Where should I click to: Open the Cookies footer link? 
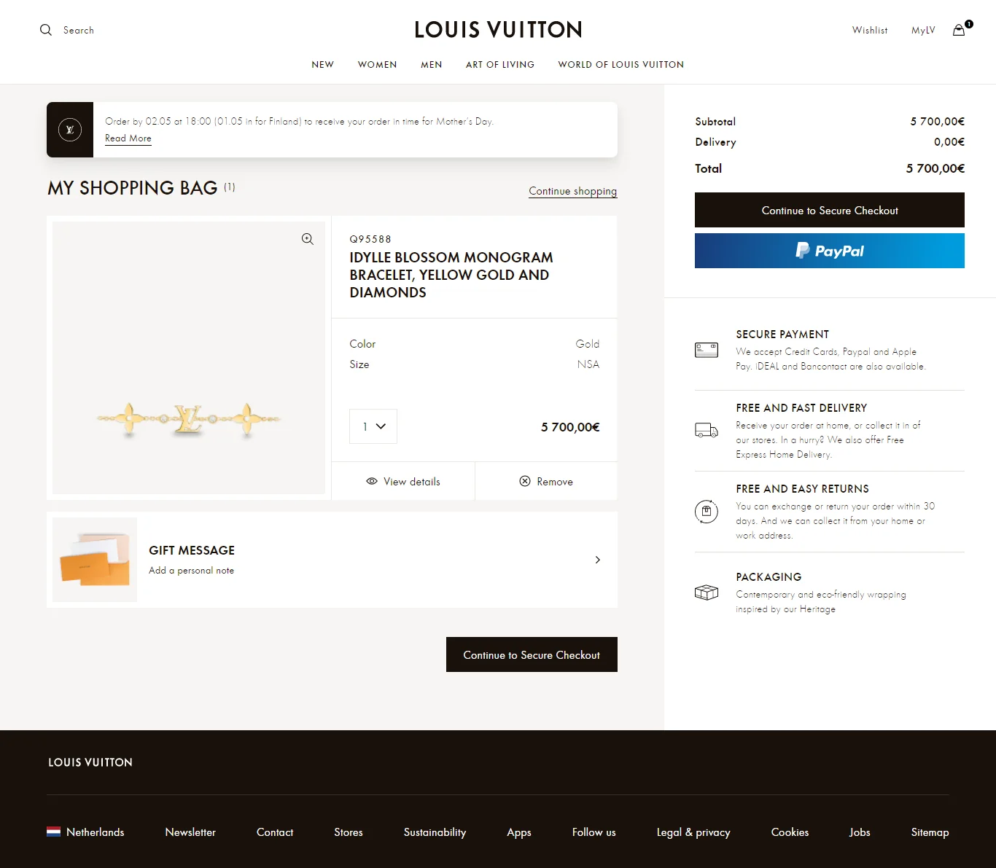coord(790,832)
